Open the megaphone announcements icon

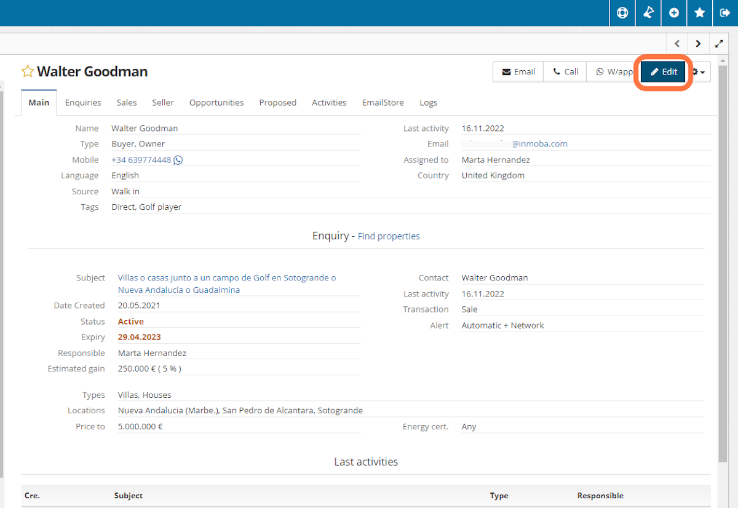point(648,13)
